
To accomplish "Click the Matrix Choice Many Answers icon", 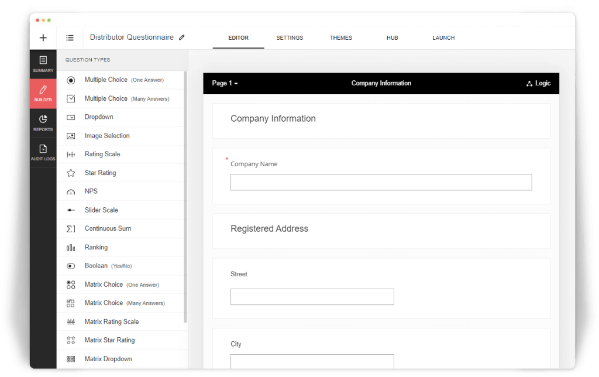I will click(71, 303).
